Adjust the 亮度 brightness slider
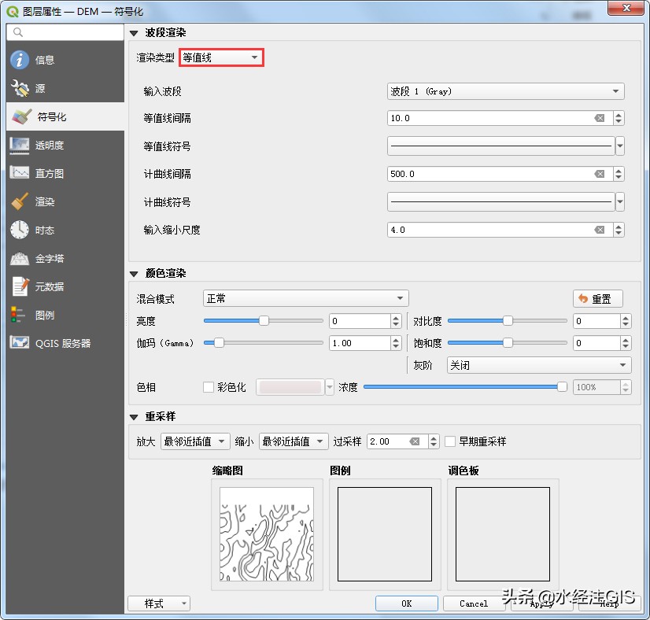650x620 pixels. point(264,321)
